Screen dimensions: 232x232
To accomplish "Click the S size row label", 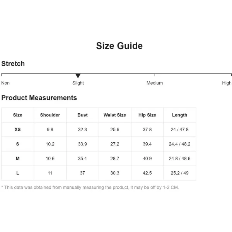I will click(18, 144).
